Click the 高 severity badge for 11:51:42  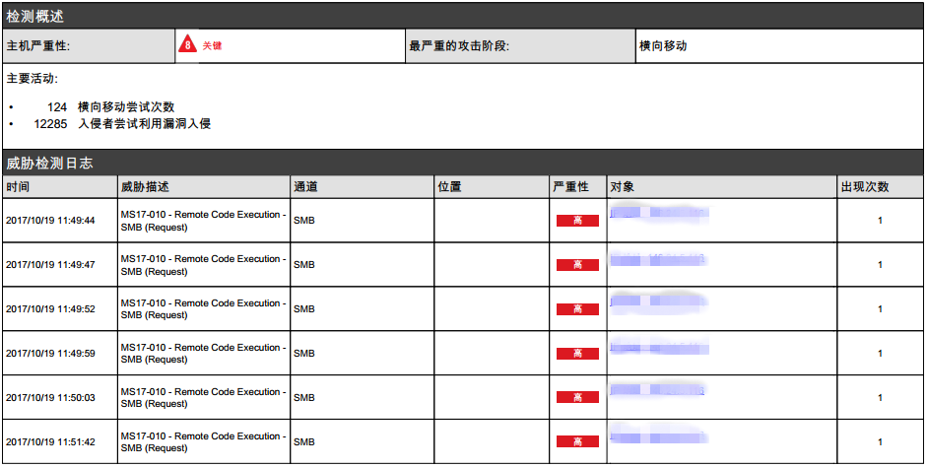[x=577, y=442]
